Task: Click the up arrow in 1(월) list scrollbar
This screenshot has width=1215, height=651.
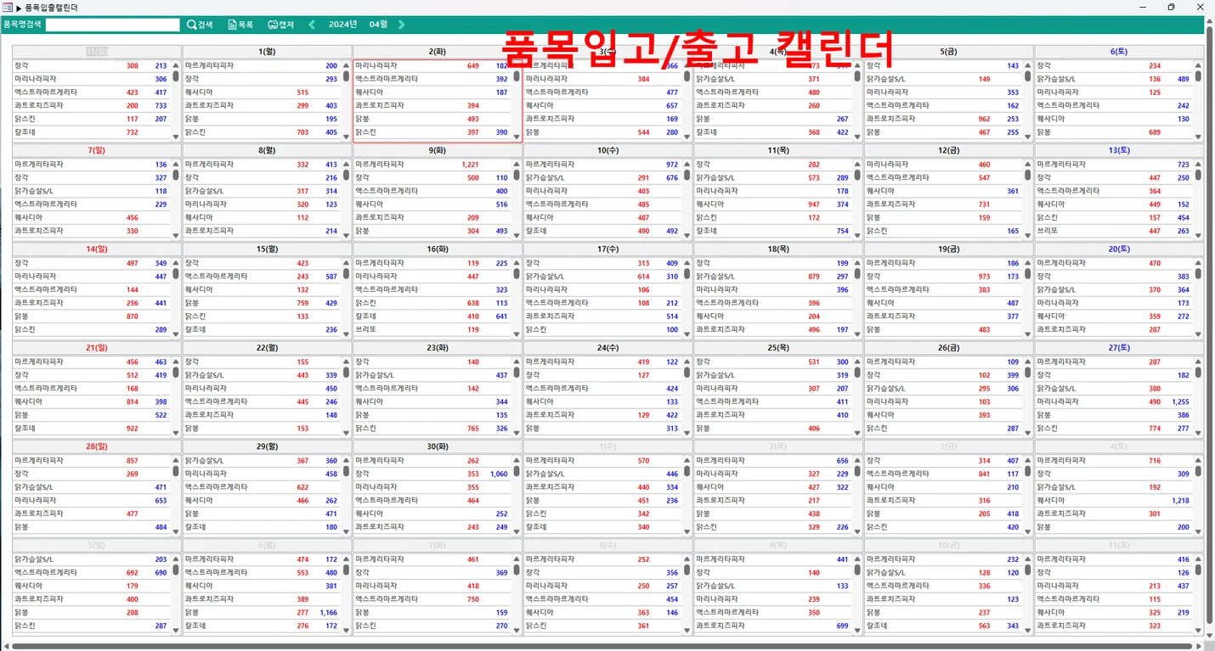Action: [x=347, y=65]
